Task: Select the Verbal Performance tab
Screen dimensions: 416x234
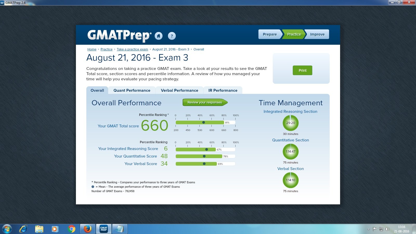Action: [180, 90]
